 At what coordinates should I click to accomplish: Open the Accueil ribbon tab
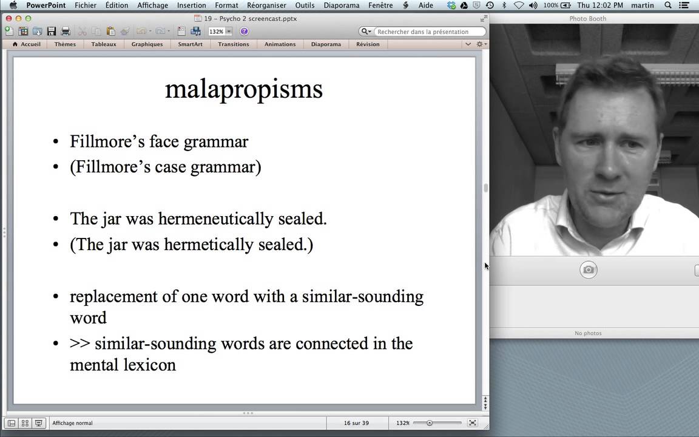pos(26,44)
